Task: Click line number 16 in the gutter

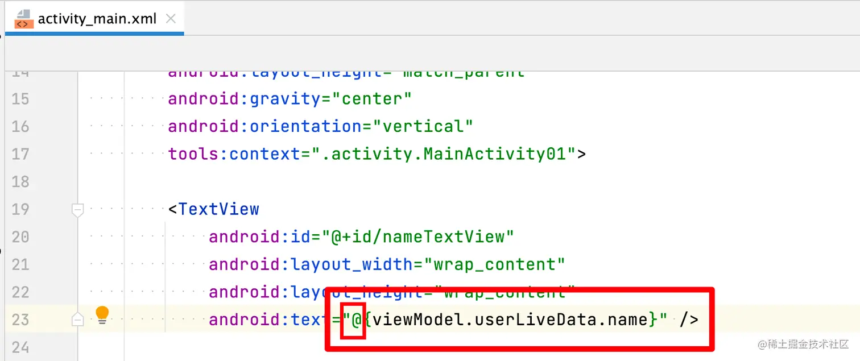Action: click(20, 126)
